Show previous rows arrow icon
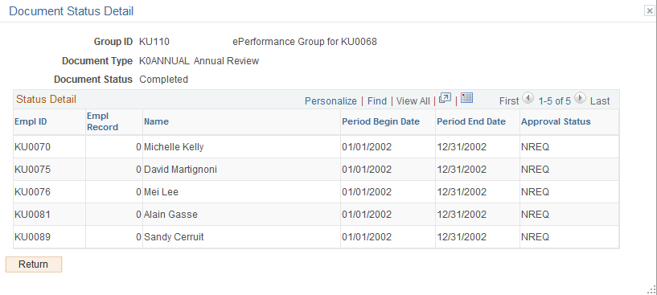Viewport: 657px width, 295px height. click(528, 99)
